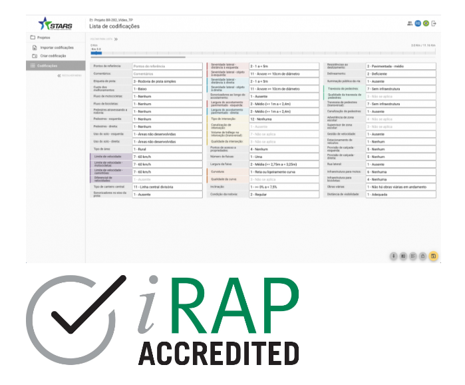Open Curvatura dropdown
The width and height of the screenshot is (465, 385).
(284, 172)
